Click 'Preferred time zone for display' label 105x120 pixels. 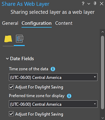pos(37,96)
